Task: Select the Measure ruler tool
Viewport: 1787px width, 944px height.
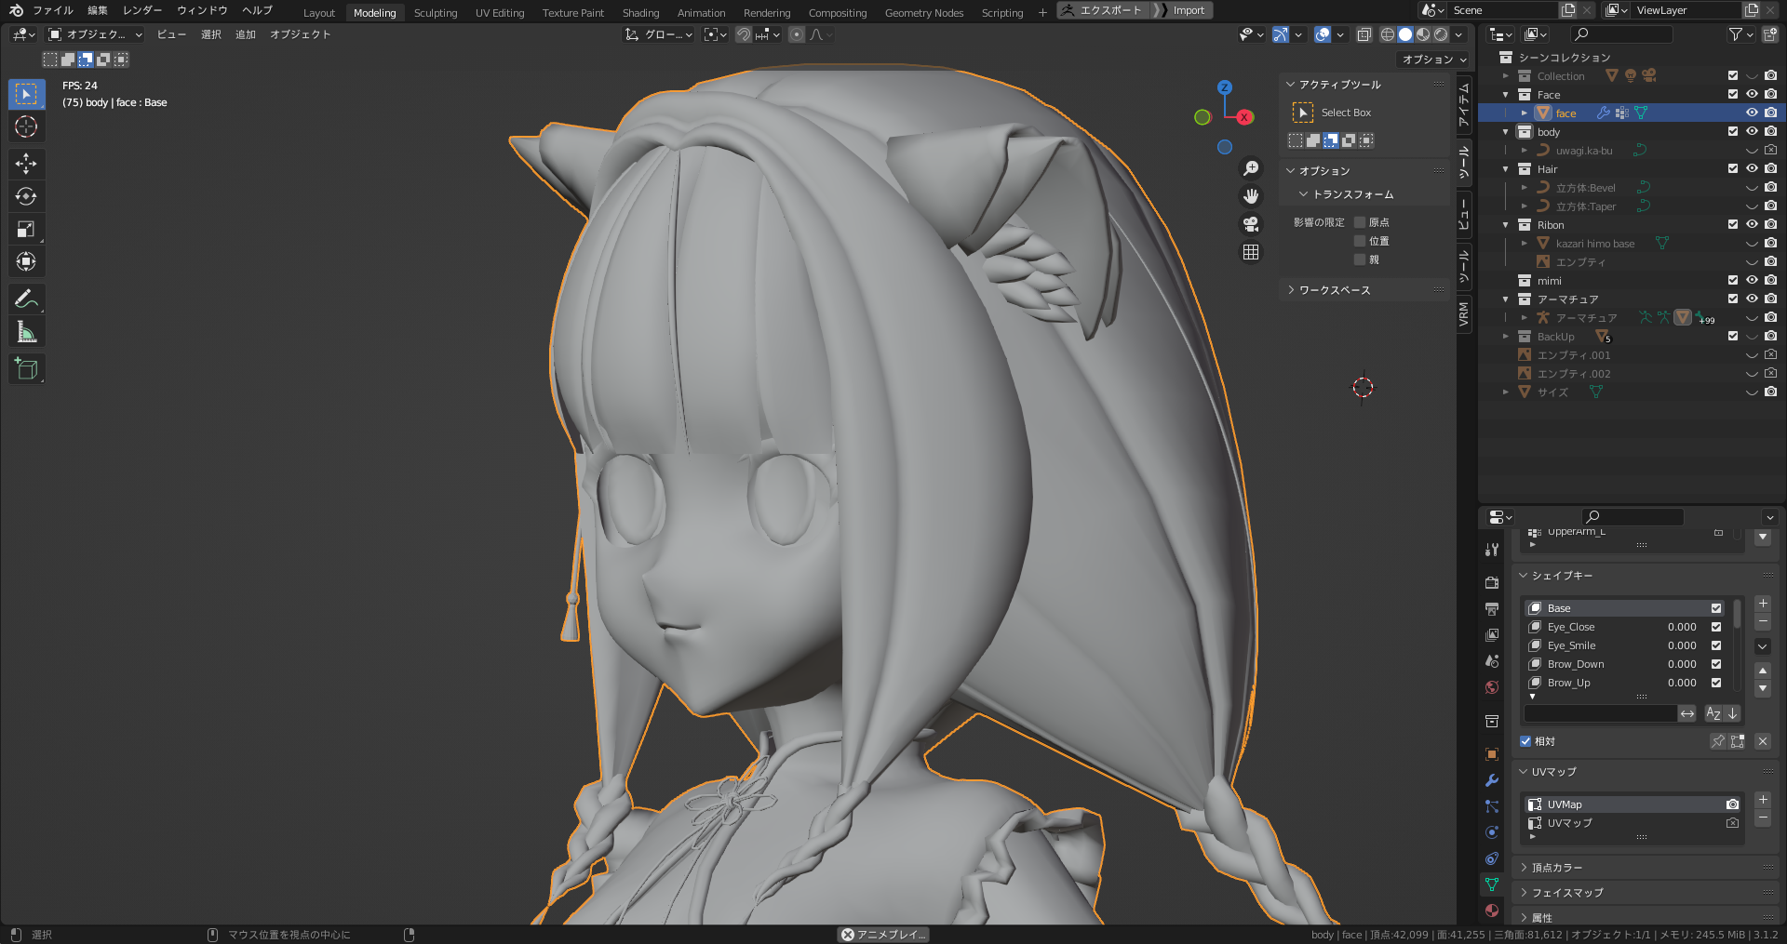Action: [x=26, y=332]
